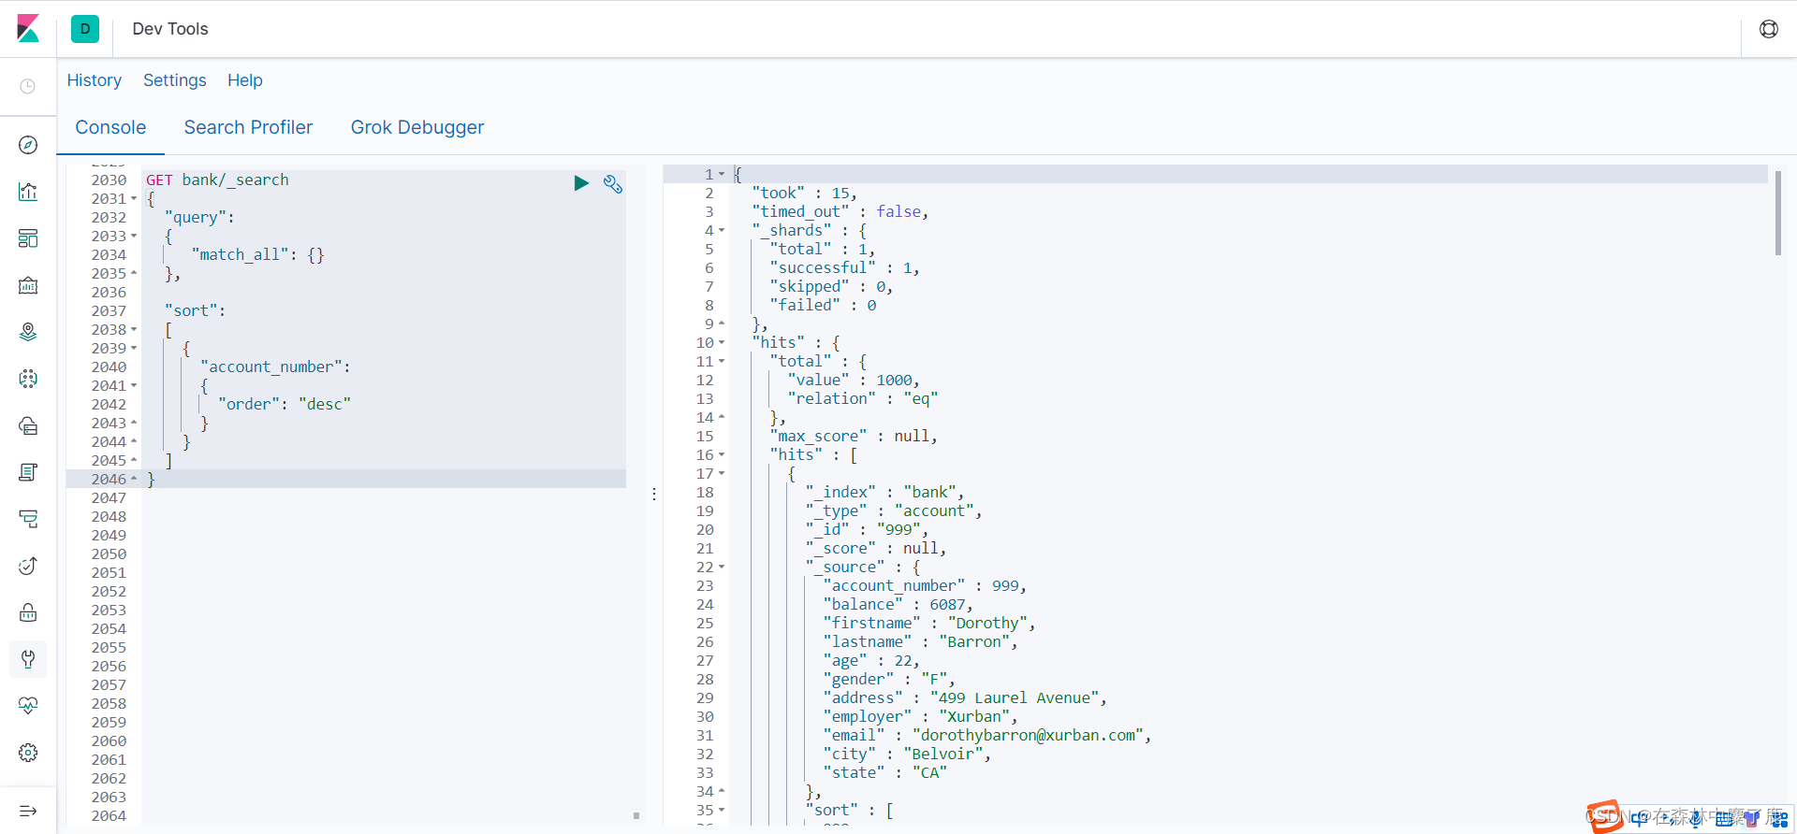The height and width of the screenshot is (834, 1797).
Task: Open SIEM lock icon in sidebar
Action: 28,612
